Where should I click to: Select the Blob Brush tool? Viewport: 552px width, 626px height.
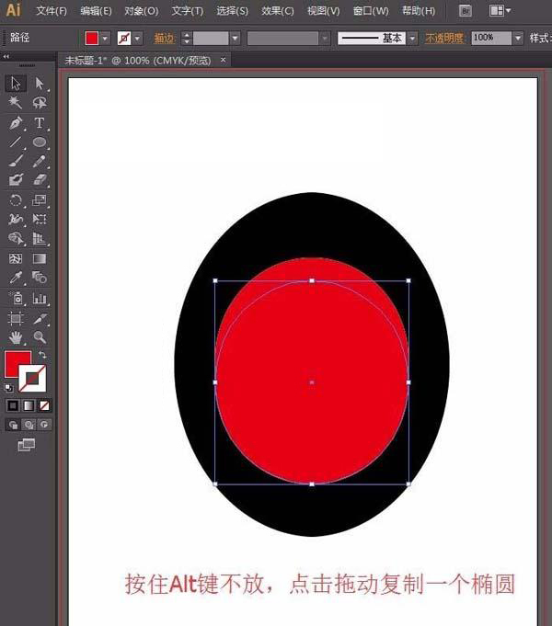(16, 179)
